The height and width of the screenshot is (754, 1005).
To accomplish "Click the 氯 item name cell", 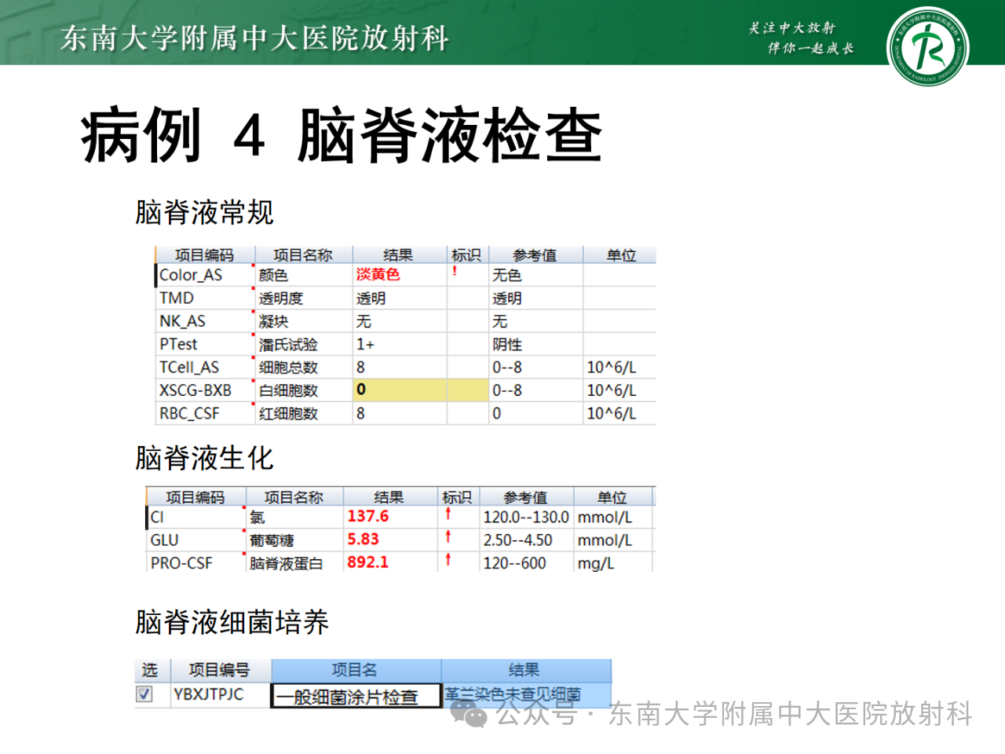I will (x=294, y=517).
